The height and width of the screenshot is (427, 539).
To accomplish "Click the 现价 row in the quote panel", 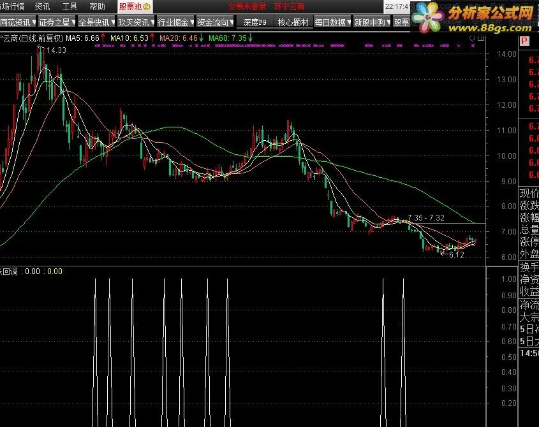I will coord(529,193).
